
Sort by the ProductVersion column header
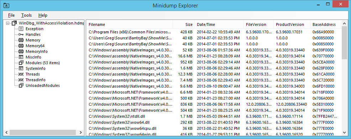coord(292,24)
